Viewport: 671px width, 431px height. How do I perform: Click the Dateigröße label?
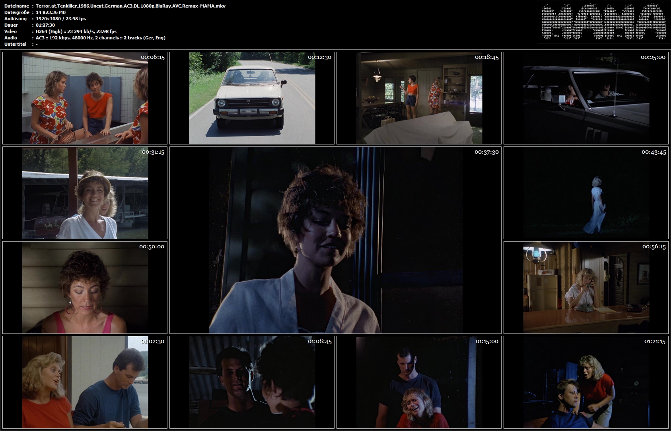(17, 12)
